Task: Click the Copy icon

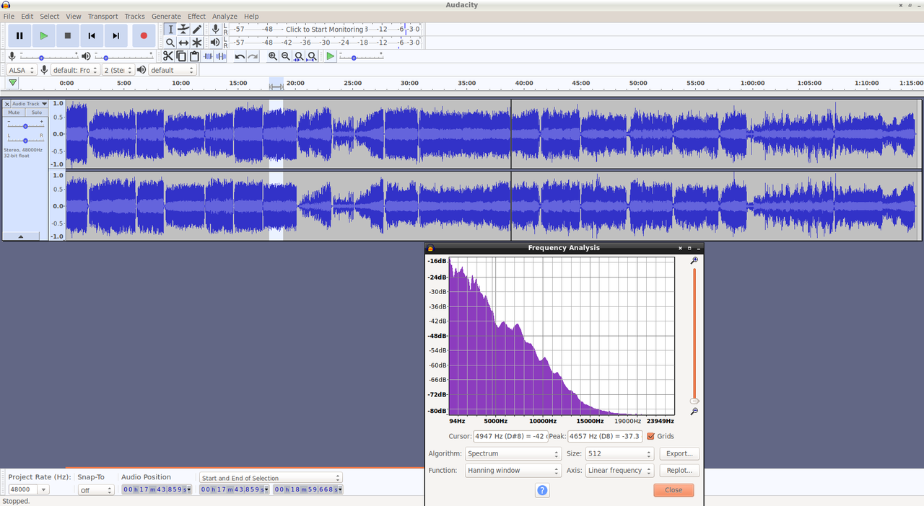Action: [x=181, y=56]
